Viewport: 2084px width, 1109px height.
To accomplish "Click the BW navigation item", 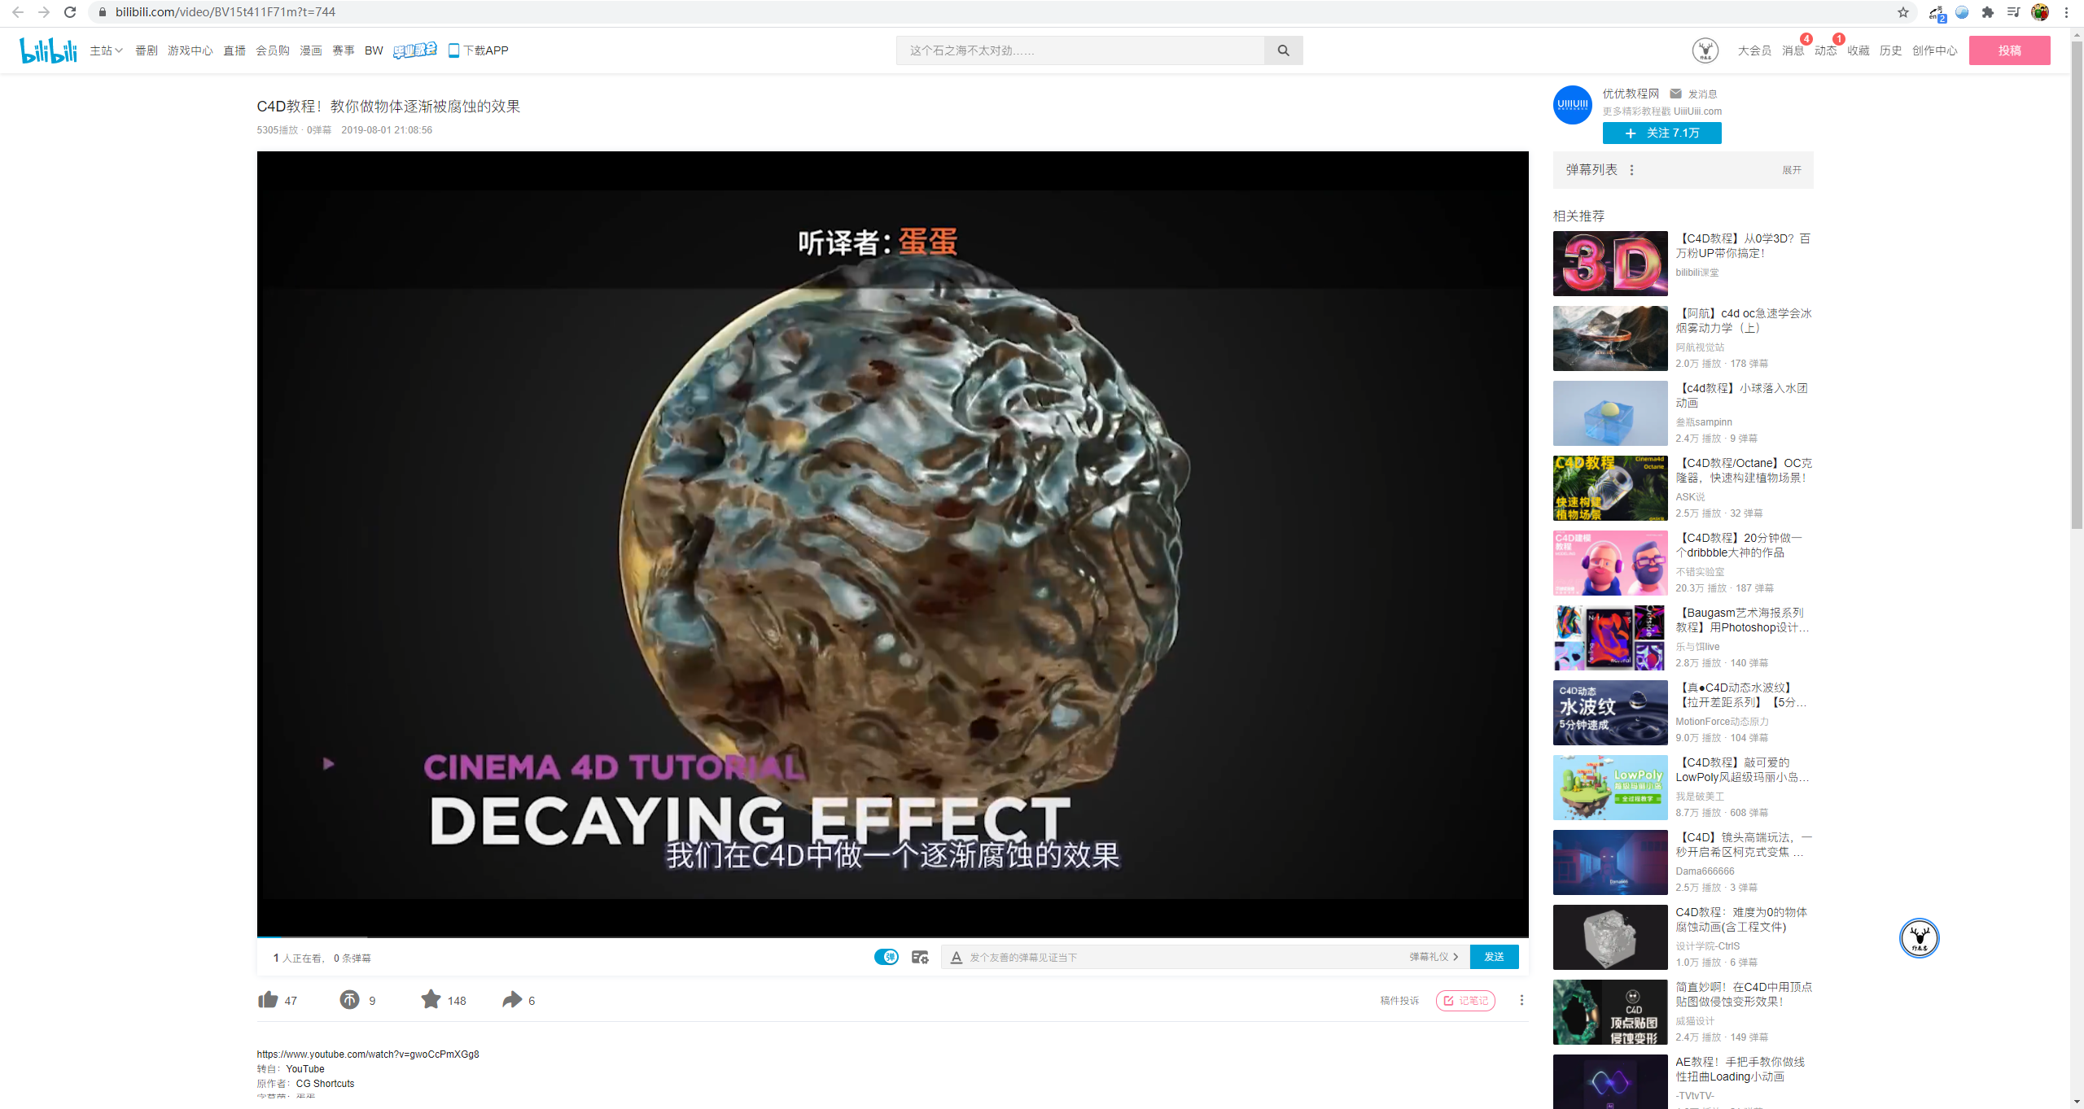I will tap(374, 50).
